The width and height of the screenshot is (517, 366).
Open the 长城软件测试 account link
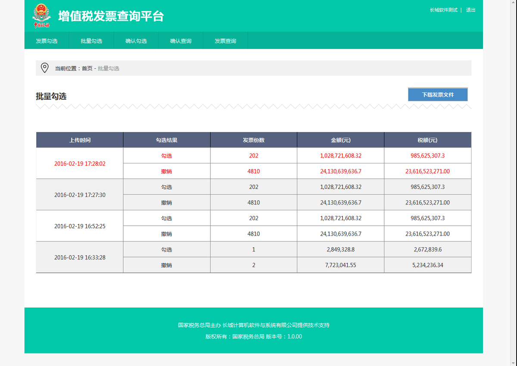pos(442,9)
